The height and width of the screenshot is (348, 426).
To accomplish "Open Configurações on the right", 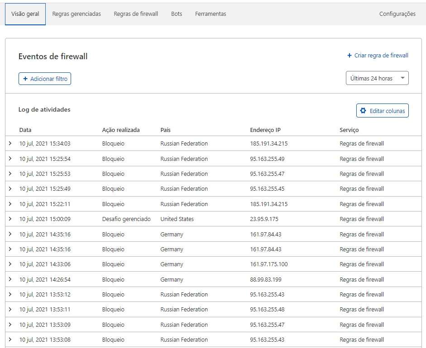I will pos(397,14).
